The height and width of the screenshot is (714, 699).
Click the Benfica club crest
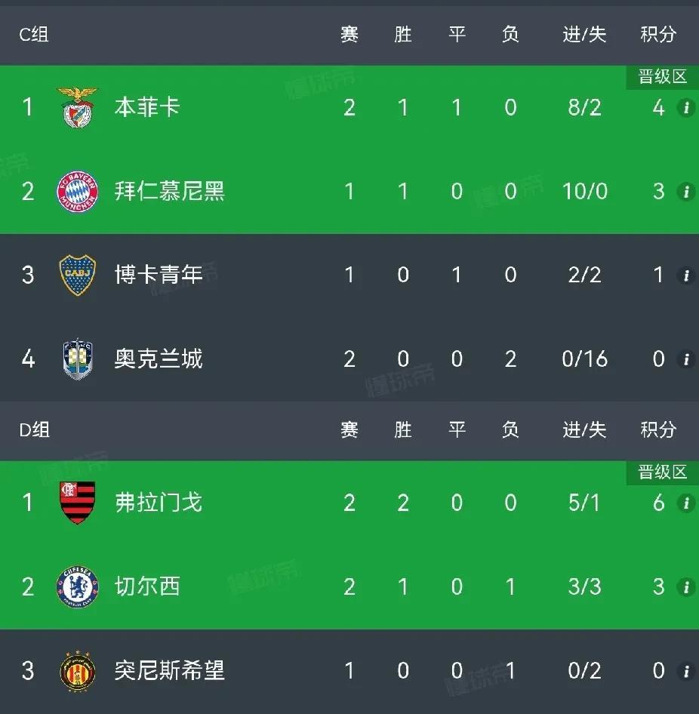point(78,107)
